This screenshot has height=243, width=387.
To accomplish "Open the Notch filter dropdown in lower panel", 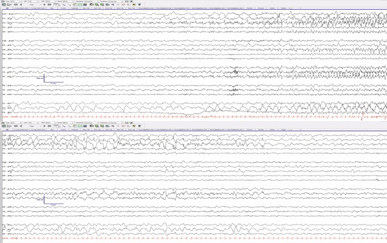I will click(x=68, y=123).
